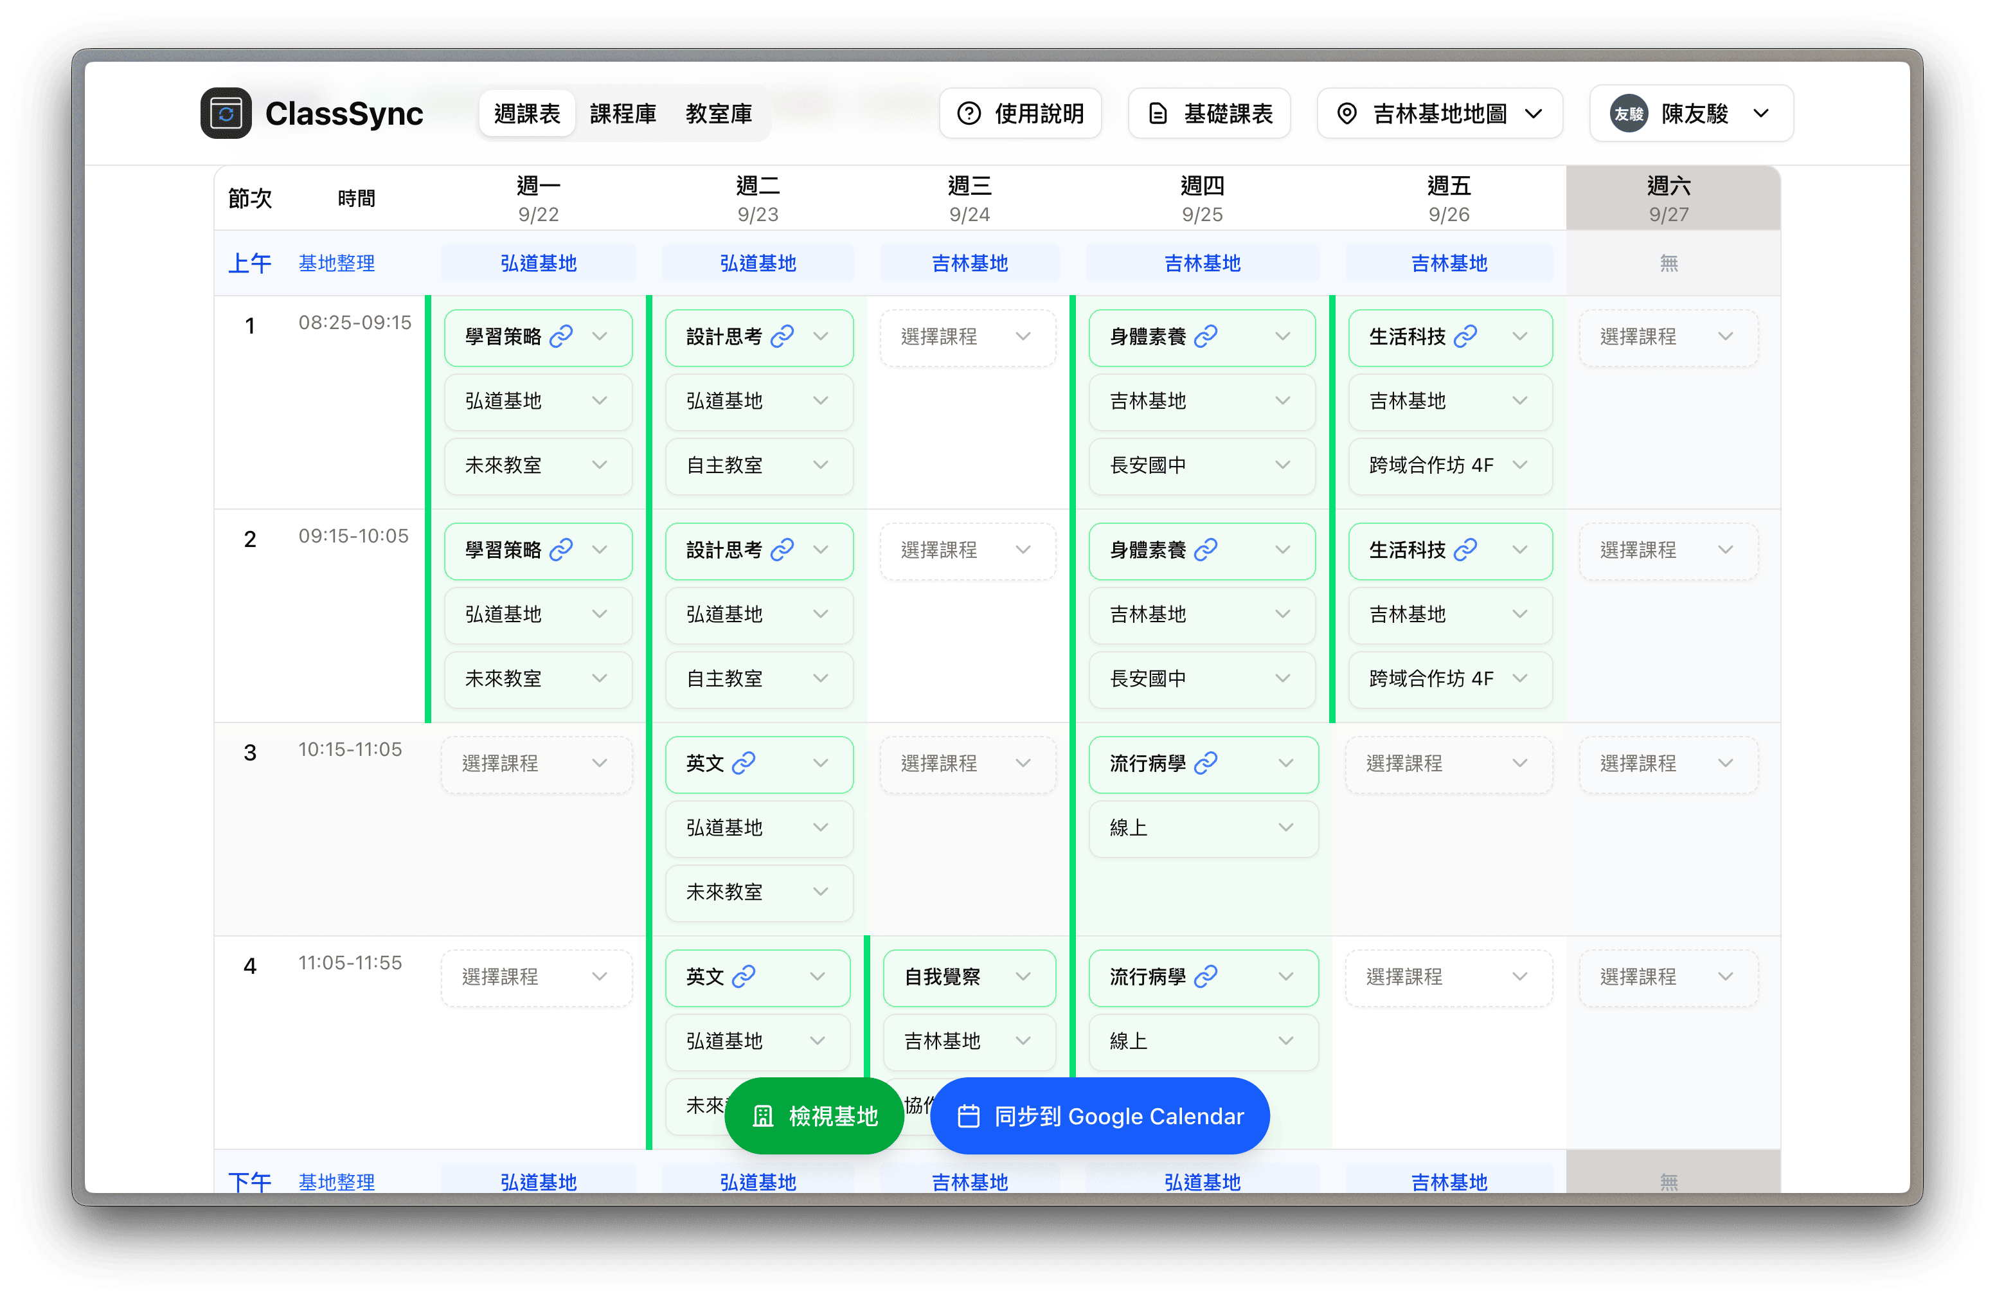
Task: Expand the 跨域合作坊 4F classroom selector
Action: pyautogui.click(x=1450, y=466)
